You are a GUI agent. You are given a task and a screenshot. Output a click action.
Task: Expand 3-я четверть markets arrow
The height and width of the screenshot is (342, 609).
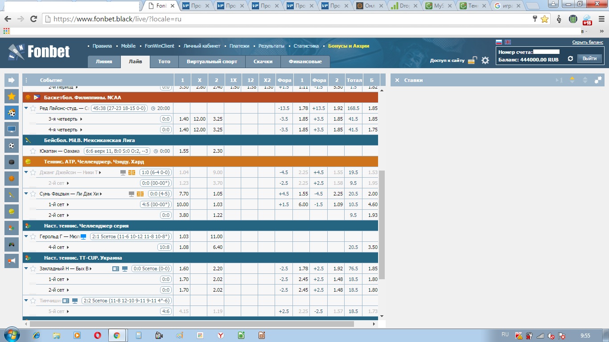coord(81,119)
